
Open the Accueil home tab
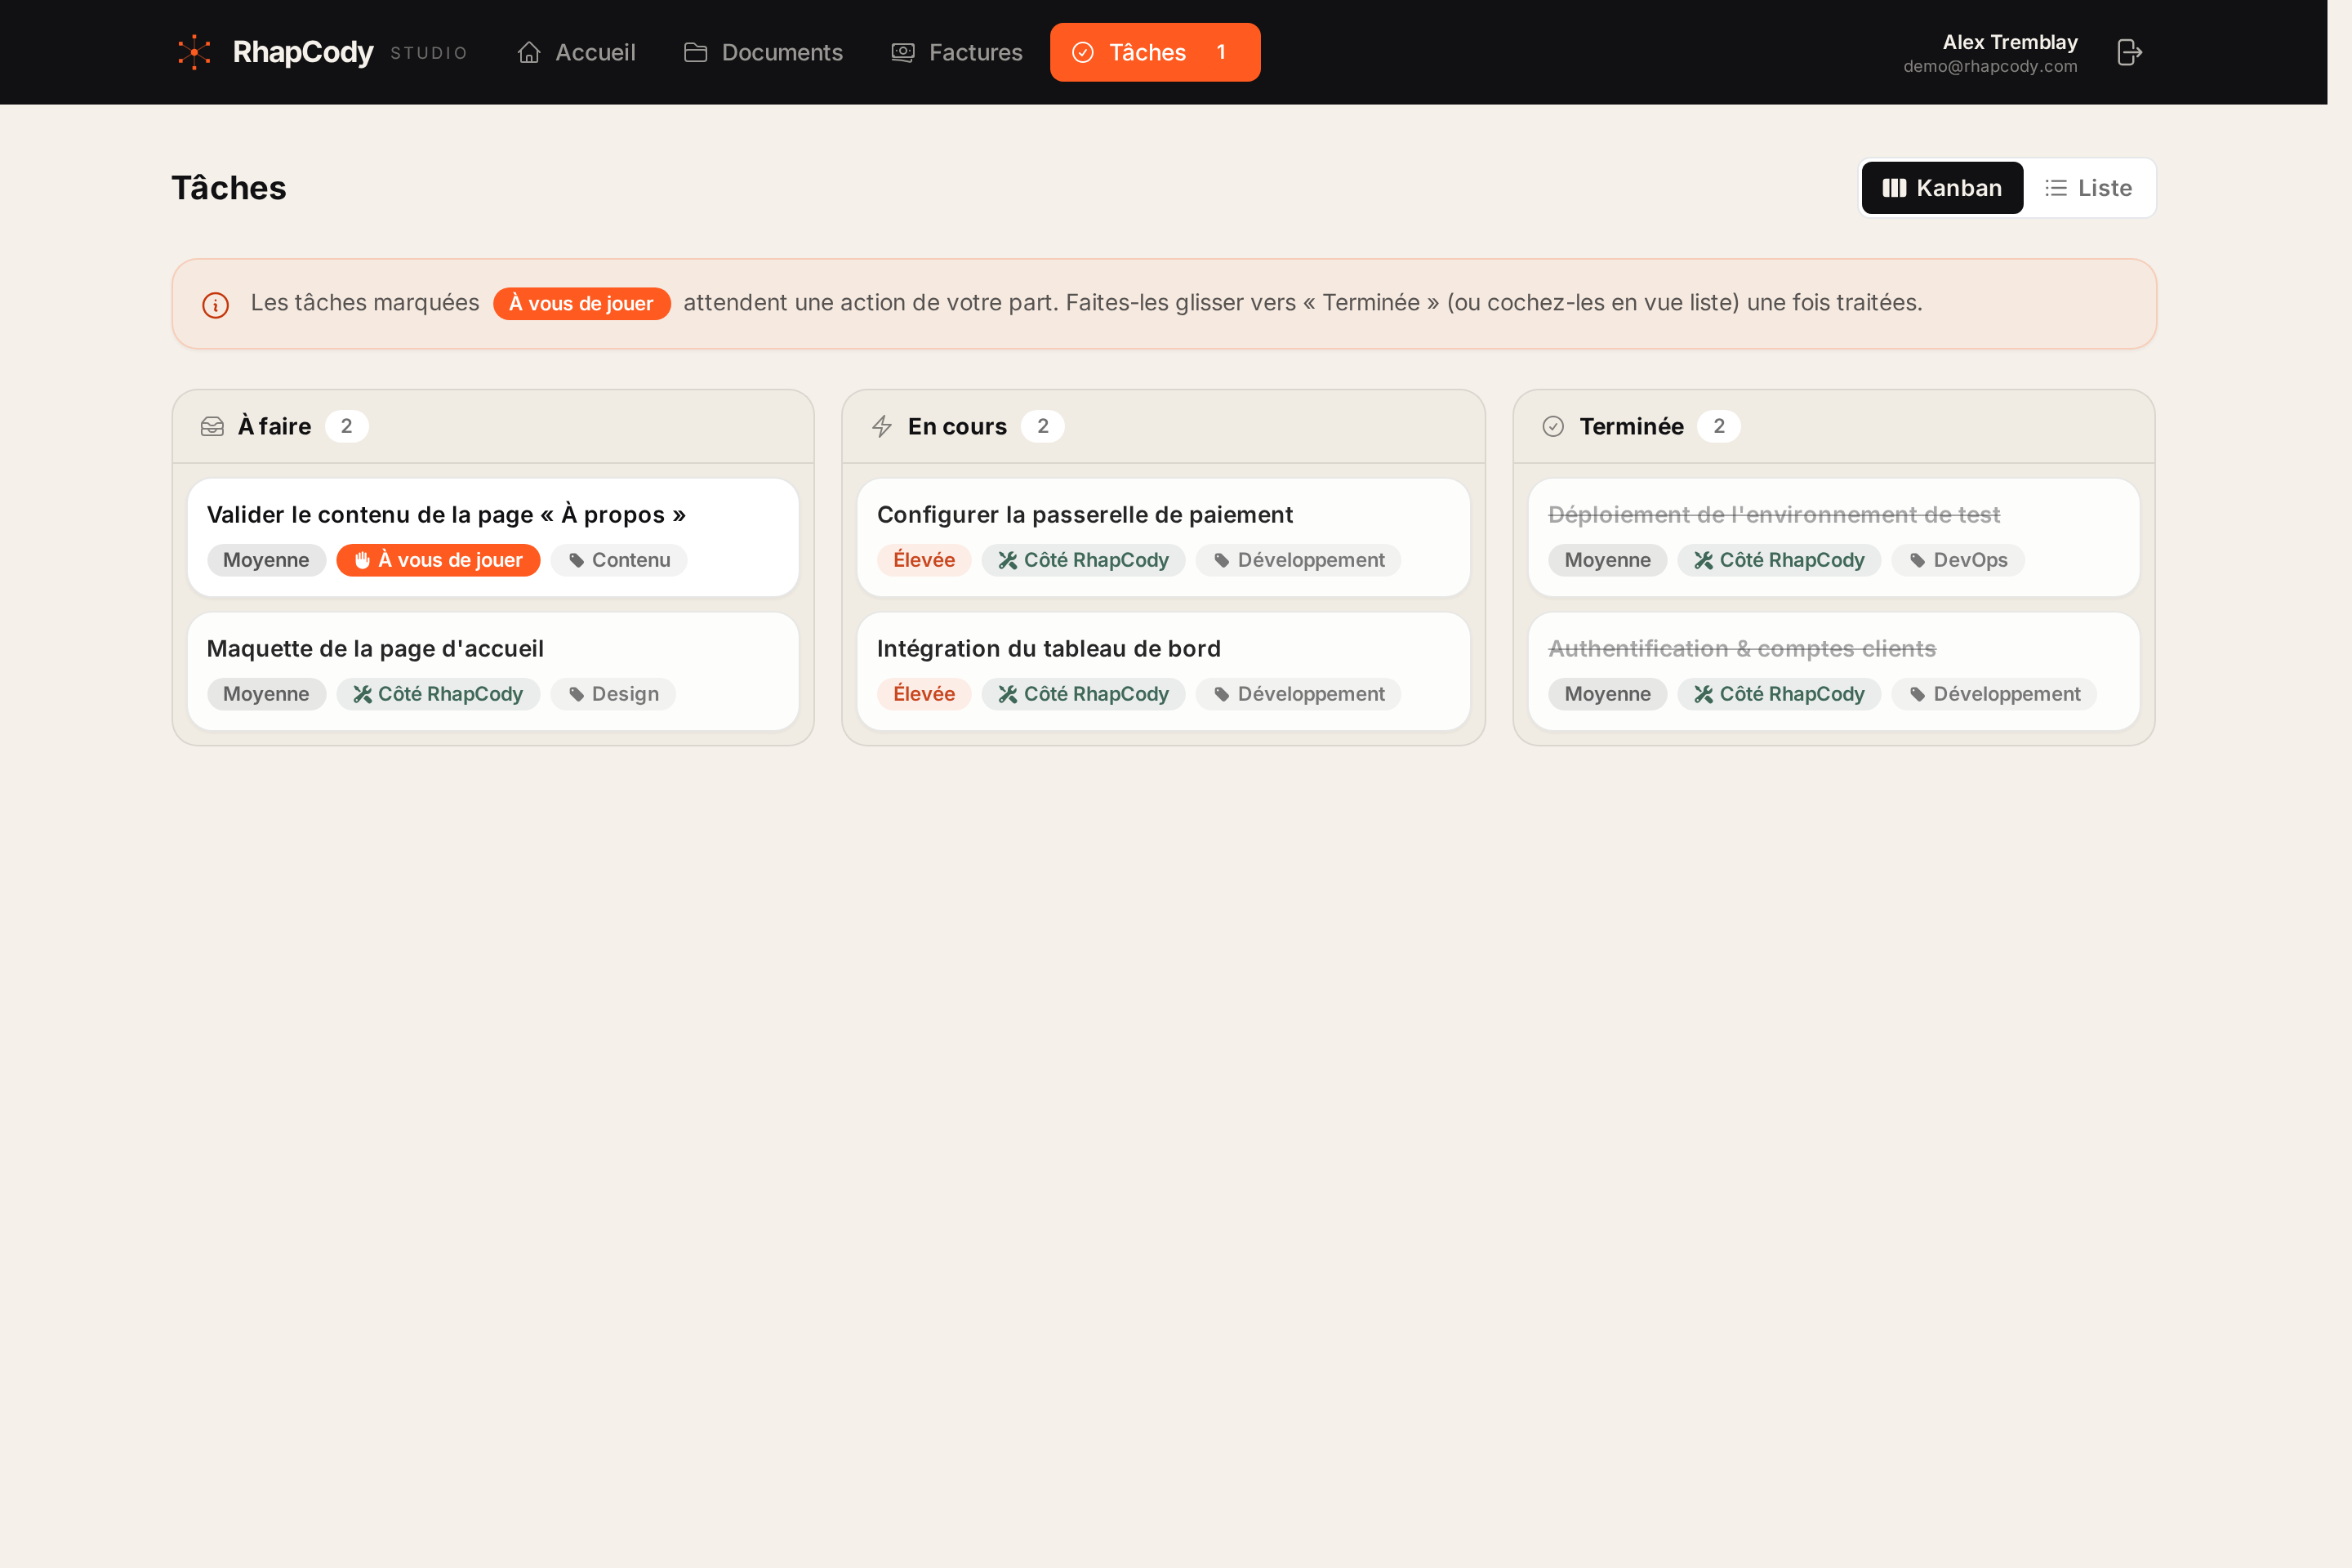click(576, 52)
